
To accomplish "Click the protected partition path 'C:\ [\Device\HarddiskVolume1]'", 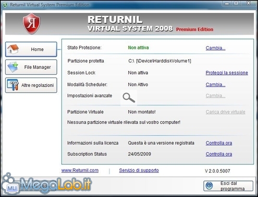I will 159,61.
